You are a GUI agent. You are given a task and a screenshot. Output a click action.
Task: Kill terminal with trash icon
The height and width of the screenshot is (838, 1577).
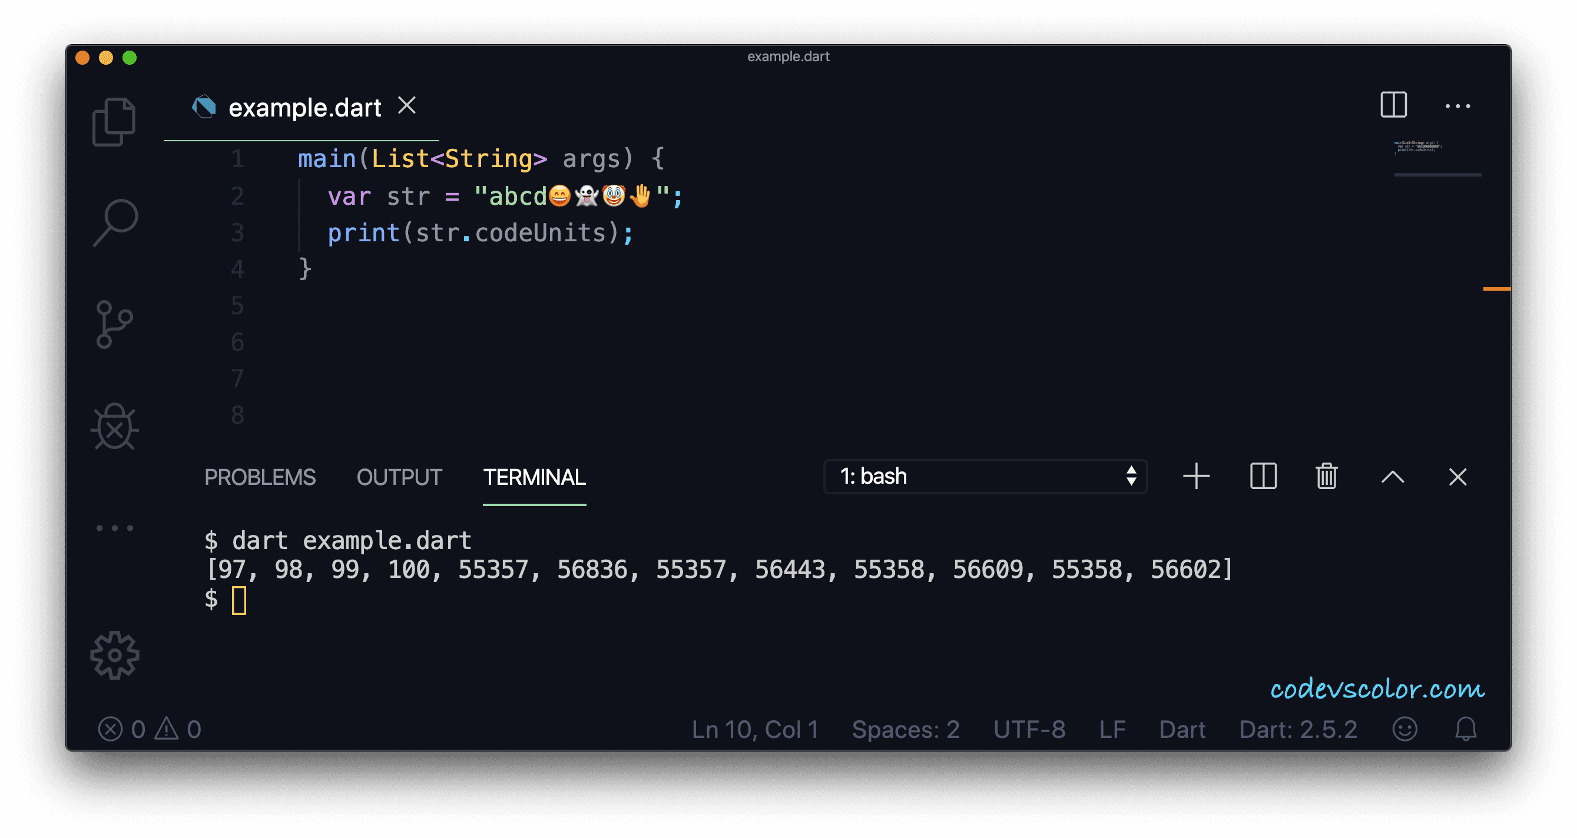point(1327,476)
